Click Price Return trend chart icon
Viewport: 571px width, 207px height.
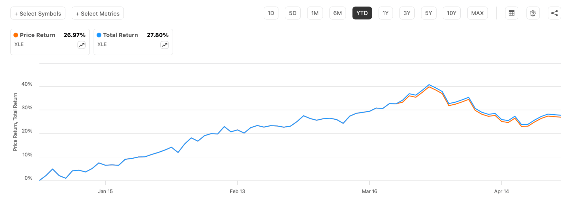point(81,45)
